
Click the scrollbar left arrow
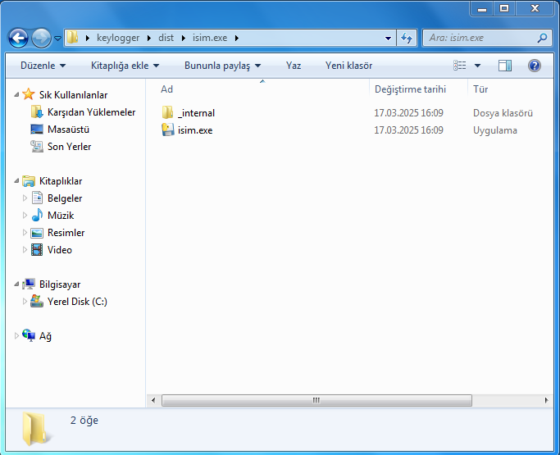(153, 400)
